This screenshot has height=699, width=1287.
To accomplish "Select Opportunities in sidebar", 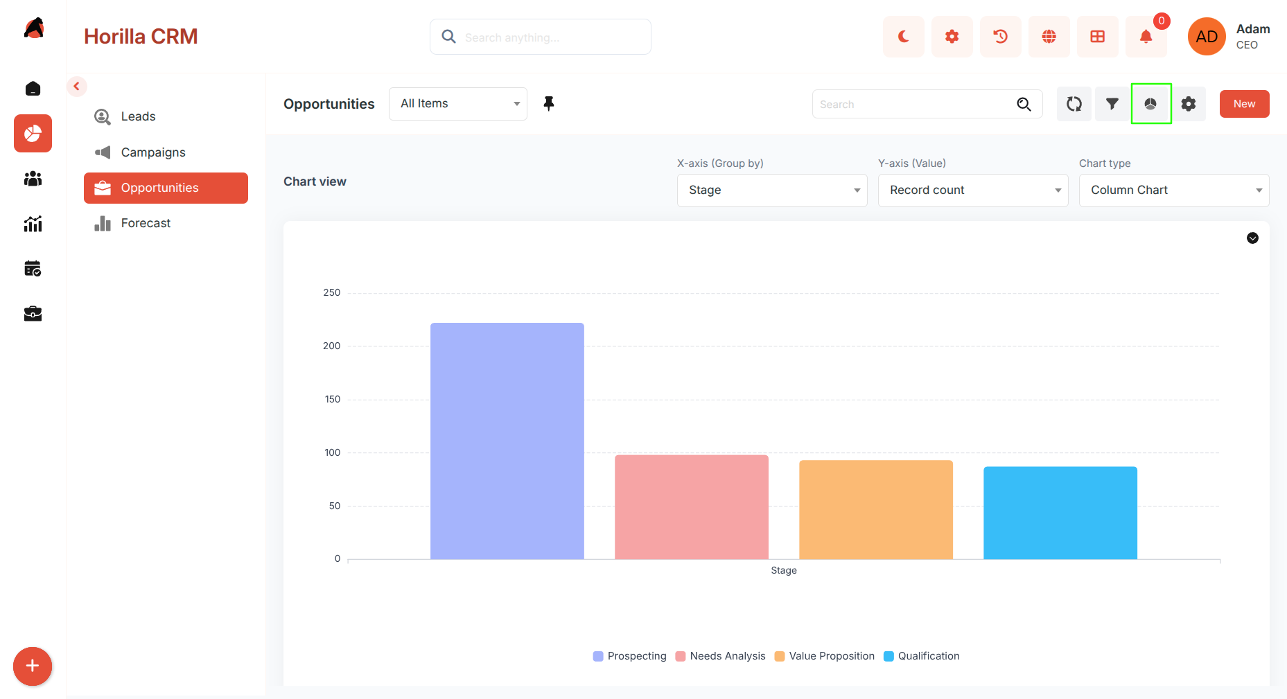I will point(166,188).
